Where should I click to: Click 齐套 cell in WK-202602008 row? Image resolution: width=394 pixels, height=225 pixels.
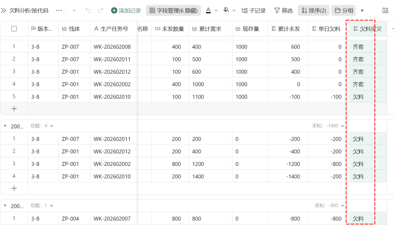coord(368,47)
